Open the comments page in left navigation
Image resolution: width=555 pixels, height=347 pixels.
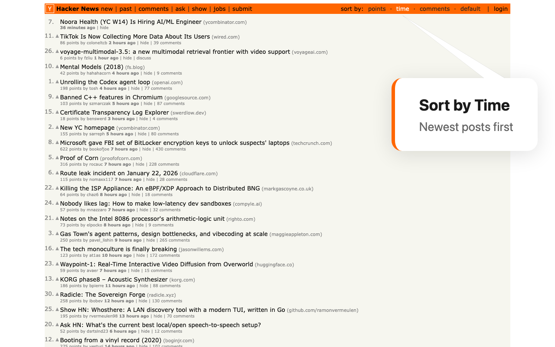[x=153, y=9]
